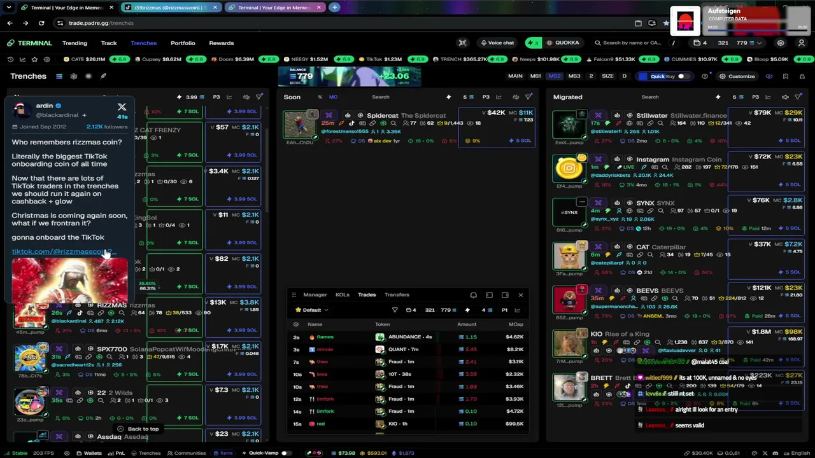
Task: Mute sound alerts for the Migrated column
Action: [785, 97]
